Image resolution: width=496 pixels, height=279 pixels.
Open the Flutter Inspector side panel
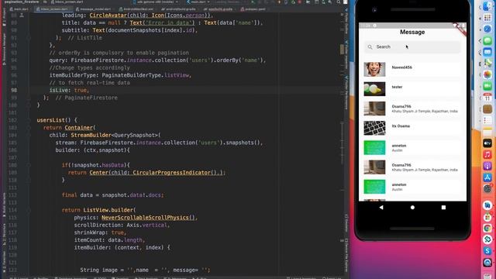point(346,55)
